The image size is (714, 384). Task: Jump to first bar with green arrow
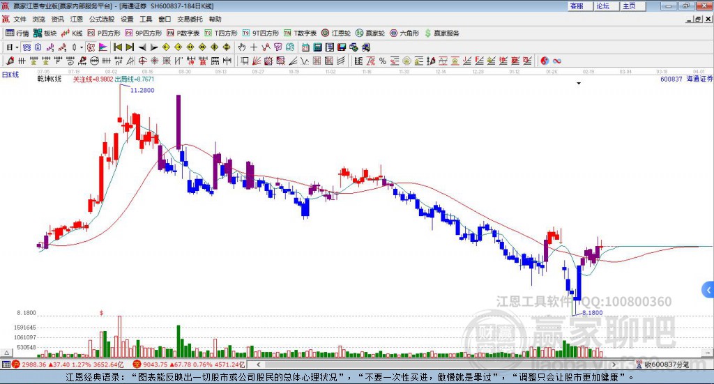pos(117,47)
